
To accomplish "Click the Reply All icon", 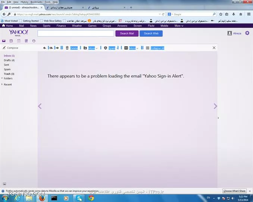I will tap(51, 48).
